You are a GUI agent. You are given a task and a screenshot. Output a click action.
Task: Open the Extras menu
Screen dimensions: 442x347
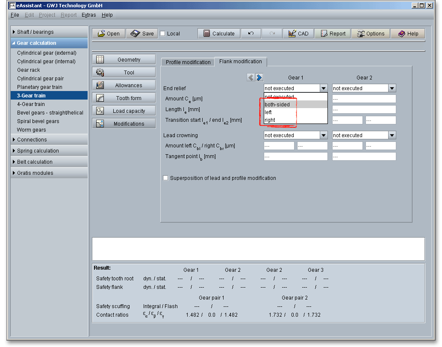coord(88,15)
